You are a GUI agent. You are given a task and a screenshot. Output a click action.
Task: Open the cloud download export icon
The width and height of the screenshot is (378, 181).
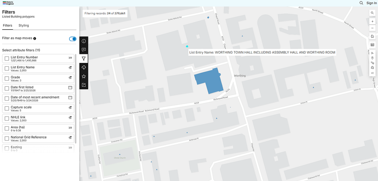point(84,67)
